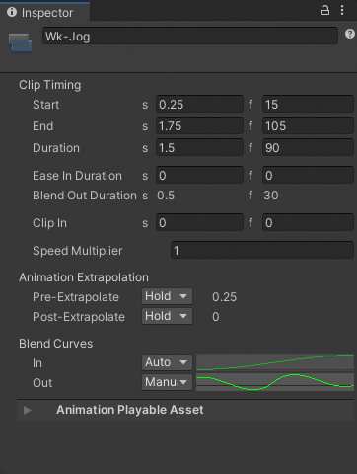Toggle the Inspector lock icon
The height and width of the screenshot is (474, 357).
click(325, 10)
